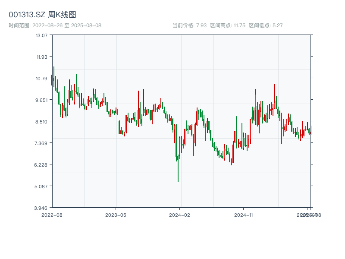Screen dimensions: 345x259
Task: Click the 区间低点: 5.27 value
Action: click(x=266, y=25)
